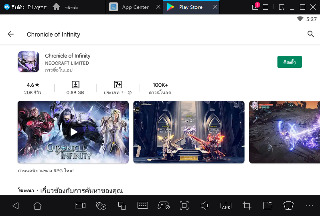Open the video recorder tool

80,206
